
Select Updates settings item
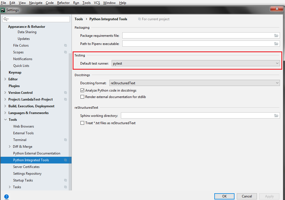pyautogui.click(x=24, y=39)
